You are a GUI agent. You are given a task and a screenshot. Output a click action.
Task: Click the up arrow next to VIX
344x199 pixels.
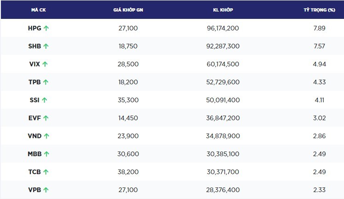[45, 64]
